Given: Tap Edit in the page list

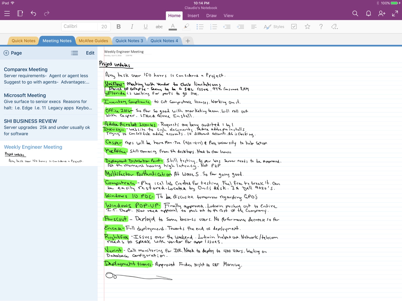Looking at the screenshot, I should pos(90,53).
